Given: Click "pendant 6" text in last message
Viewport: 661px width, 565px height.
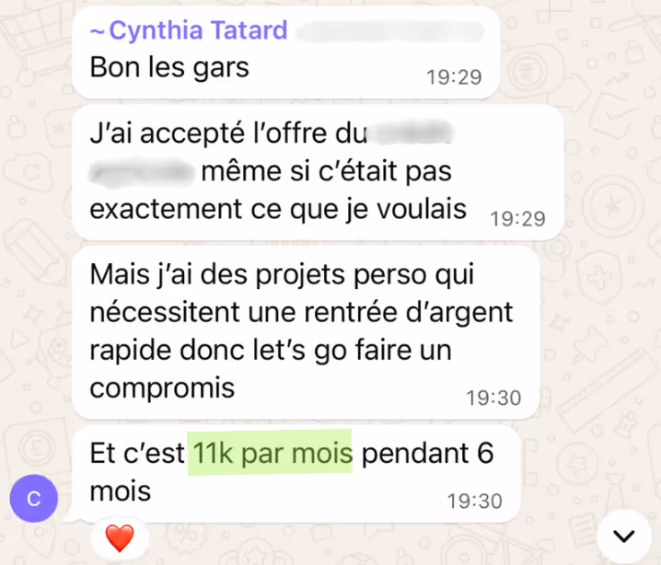Looking at the screenshot, I should (427, 453).
